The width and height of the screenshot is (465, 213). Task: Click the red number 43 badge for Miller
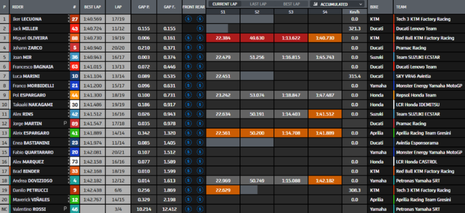tap(75, 28)
